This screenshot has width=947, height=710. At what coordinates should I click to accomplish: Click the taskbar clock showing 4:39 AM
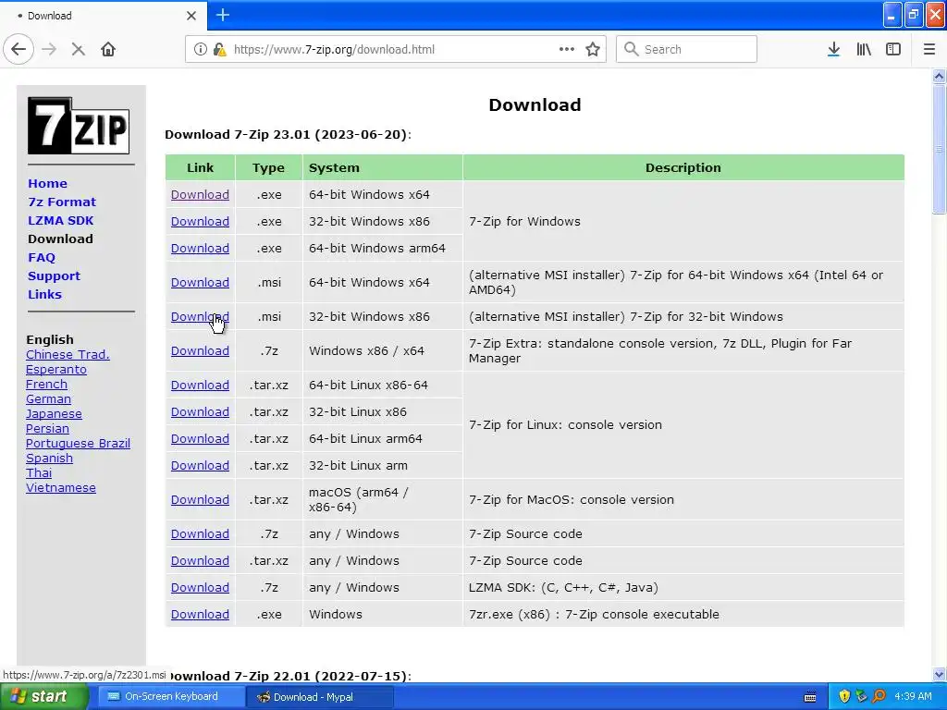point(913,697)
